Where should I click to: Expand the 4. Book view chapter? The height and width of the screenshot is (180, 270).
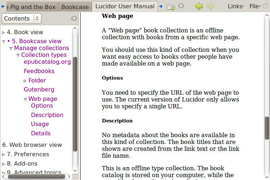click(x=4, y=32)
